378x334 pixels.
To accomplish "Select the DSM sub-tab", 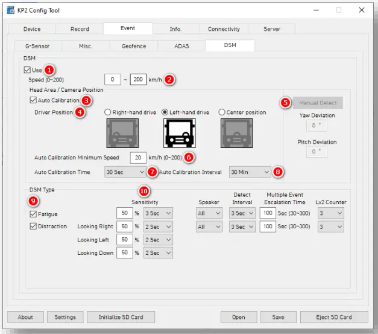I will pos(230,45).
